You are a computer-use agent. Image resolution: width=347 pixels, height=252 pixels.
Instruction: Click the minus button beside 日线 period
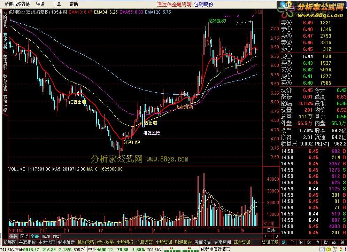coord(271,236)
